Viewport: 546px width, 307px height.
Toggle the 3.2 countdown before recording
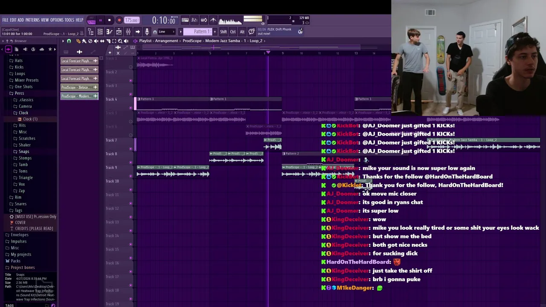click(195, 20)
